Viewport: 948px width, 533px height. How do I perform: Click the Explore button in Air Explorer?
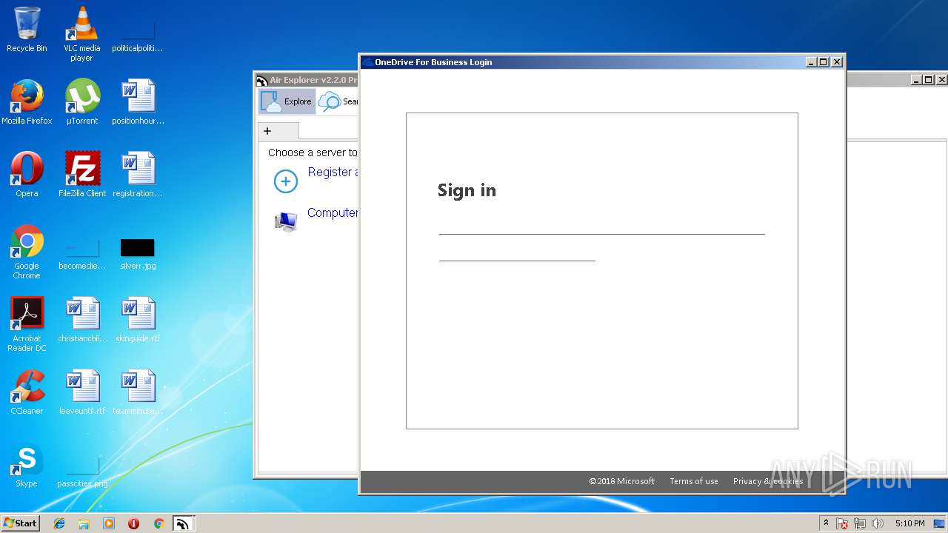coord(287,101)
